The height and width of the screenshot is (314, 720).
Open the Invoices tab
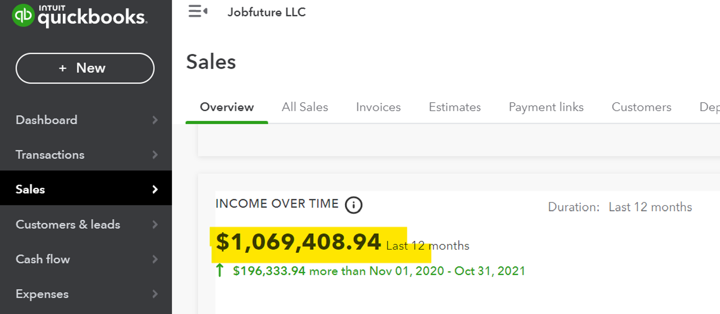[x=378, y=107]
